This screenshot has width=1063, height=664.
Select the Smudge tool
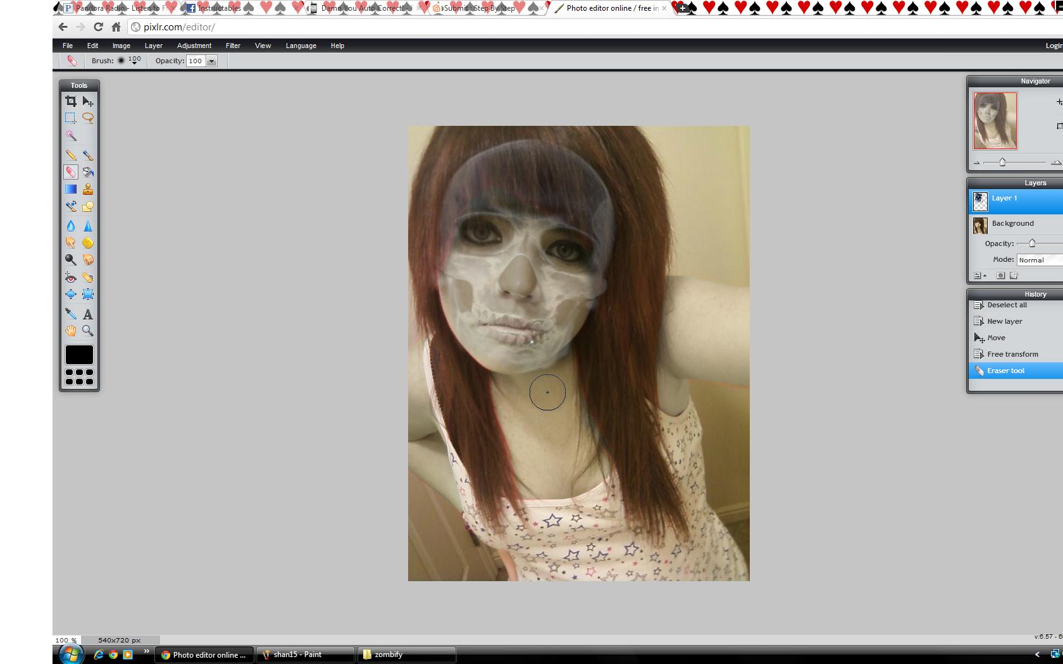pyautogui.click(x=71, y=243)
